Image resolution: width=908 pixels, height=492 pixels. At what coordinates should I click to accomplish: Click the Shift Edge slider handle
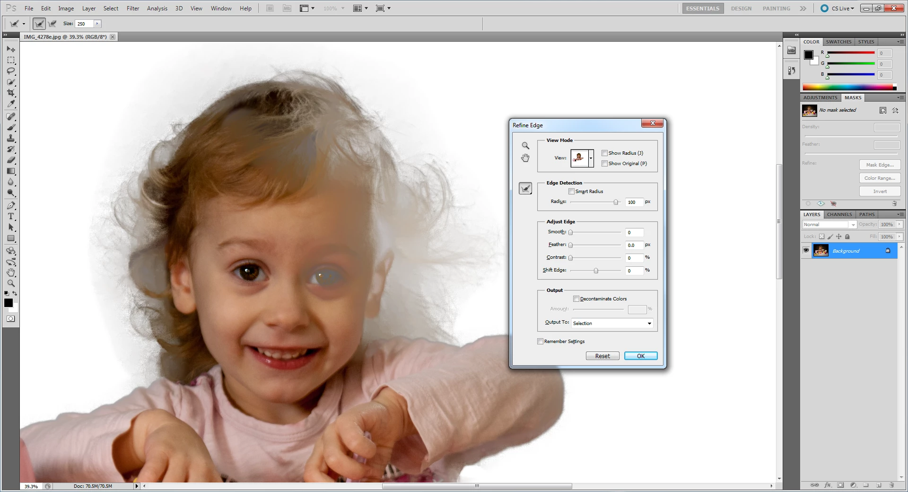point(596,271)
